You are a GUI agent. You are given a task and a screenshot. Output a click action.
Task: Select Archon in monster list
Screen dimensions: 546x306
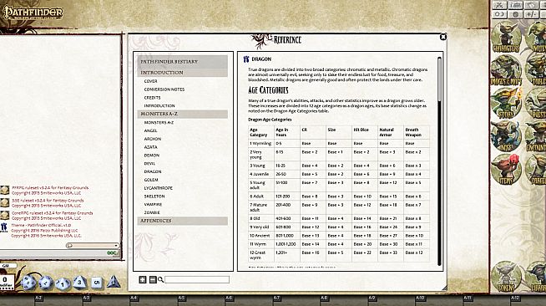[x=153, y=139]
